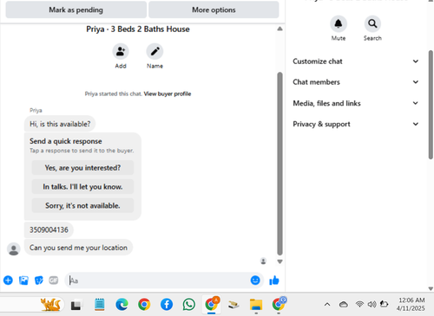Expand Chat members section
This screenshot has height=316, width=434.
356,82
